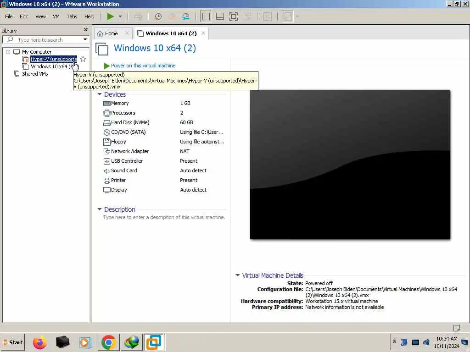The height and width of the screenshot is (352, 470).
Task: Click the Send Ctrl+Alt+Del toolbar icon
Action: tap(138, 16)
